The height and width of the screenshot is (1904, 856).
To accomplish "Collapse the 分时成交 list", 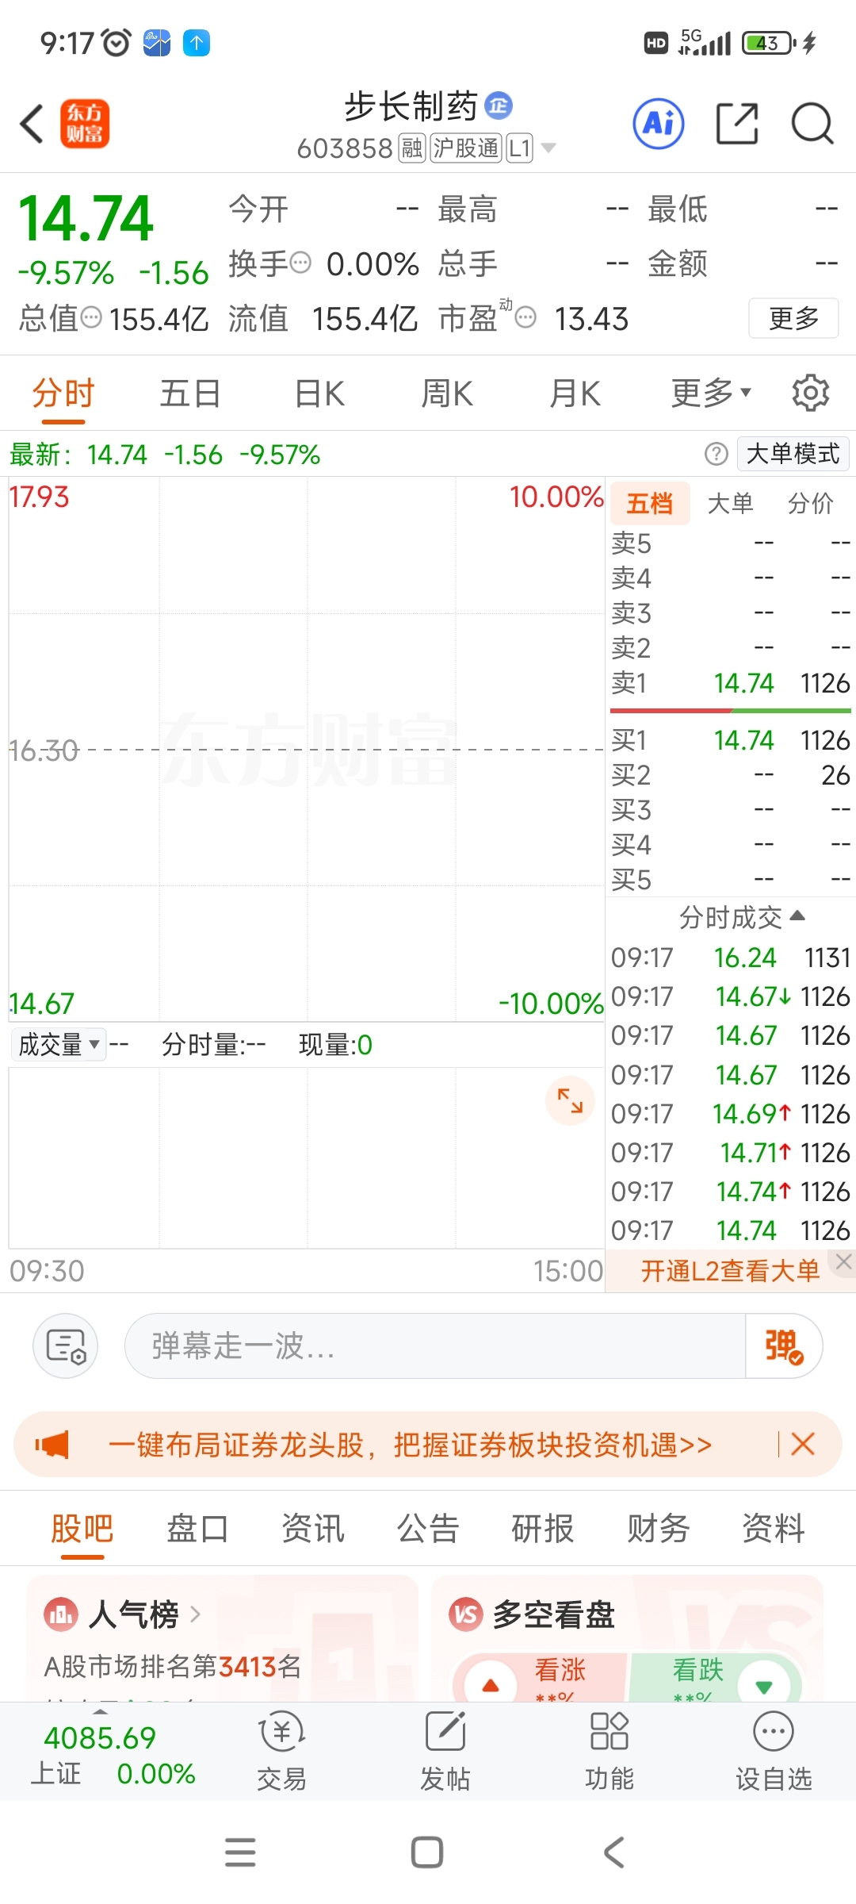I will click(742, 917).
